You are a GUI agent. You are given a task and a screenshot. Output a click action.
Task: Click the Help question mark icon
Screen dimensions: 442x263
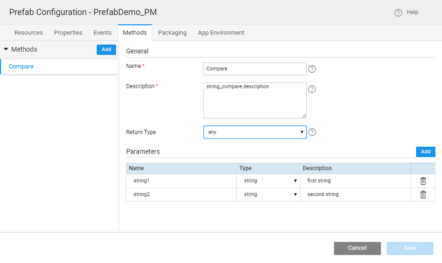pyautogui.click(x=398, y=12)
